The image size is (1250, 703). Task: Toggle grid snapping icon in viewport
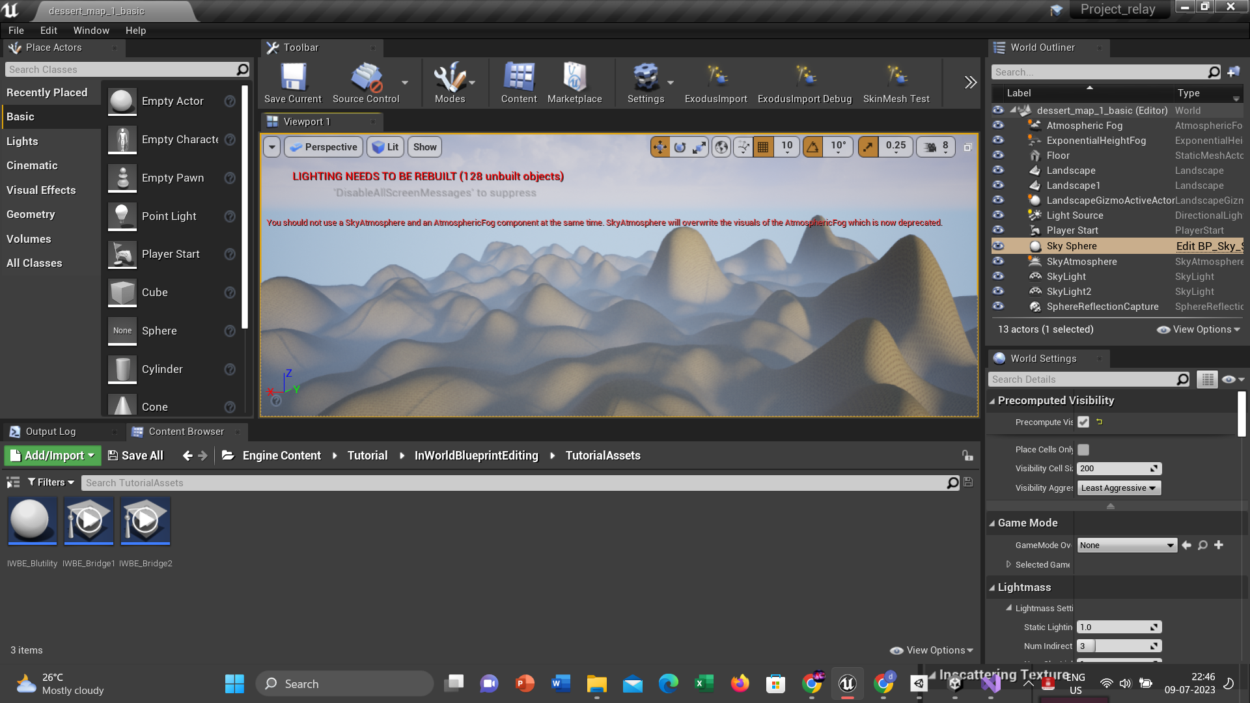click(x=763, y=147)
